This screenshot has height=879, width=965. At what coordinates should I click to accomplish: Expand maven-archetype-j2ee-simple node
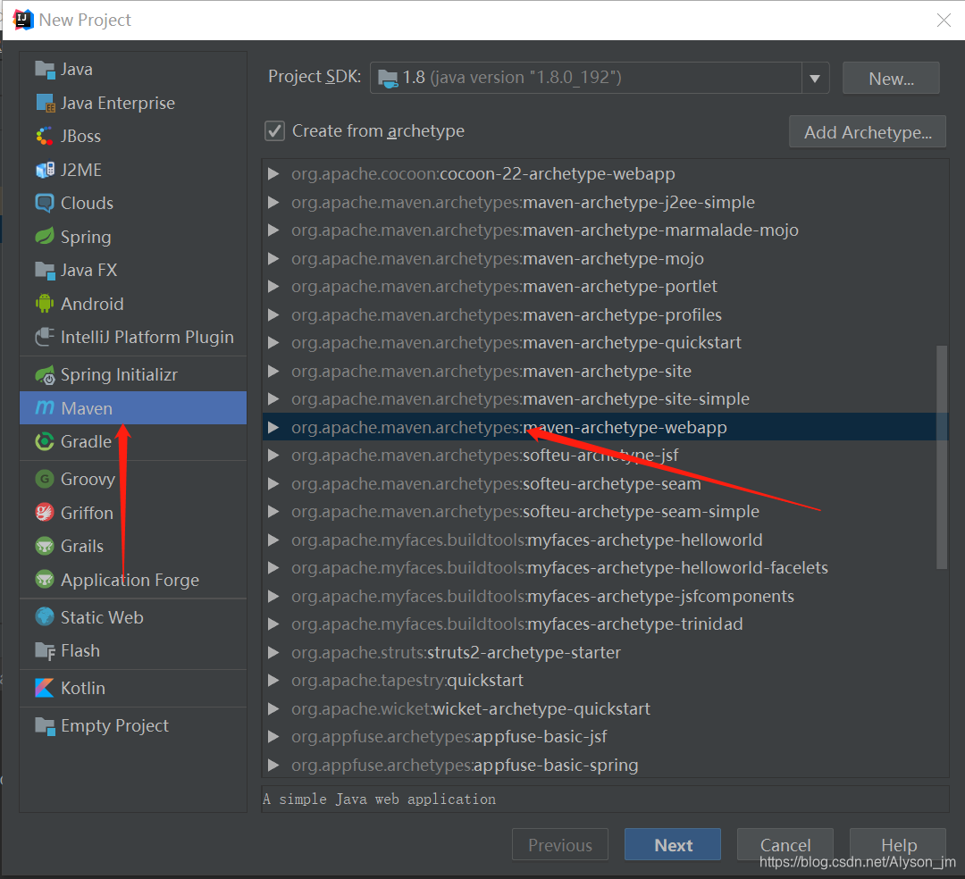pyautogui.click(x=273, y=203)
